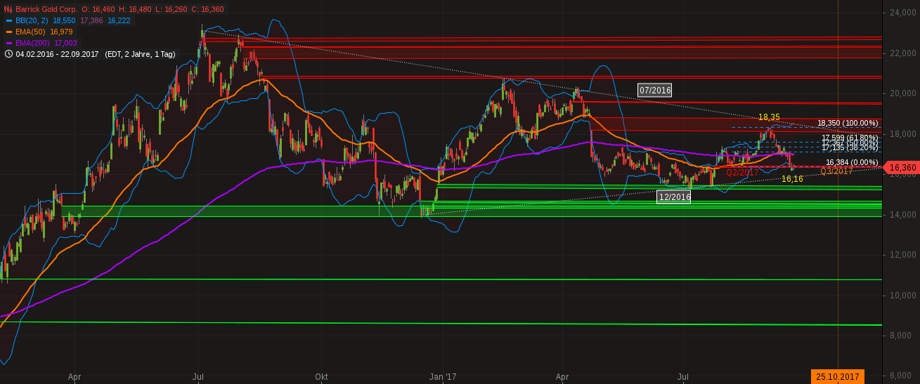Click the red 16,360 current price tag
Viewport: 920px width, 384px height.
902,168
